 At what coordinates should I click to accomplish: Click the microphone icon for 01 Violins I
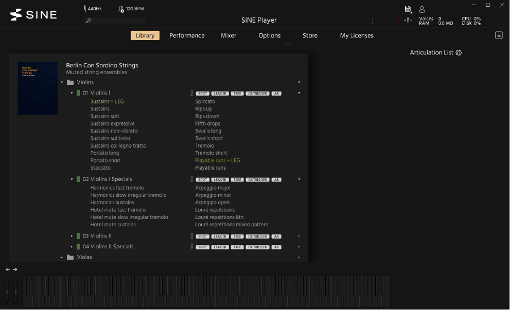192,93
